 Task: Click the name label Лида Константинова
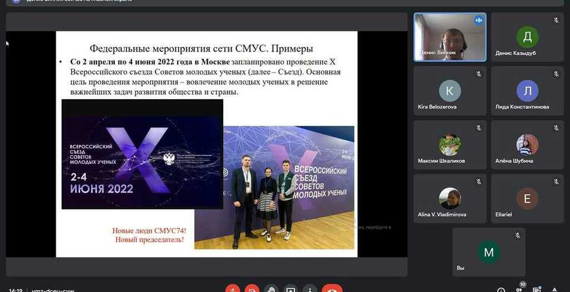pyautogui.click(x=522, y=107)
